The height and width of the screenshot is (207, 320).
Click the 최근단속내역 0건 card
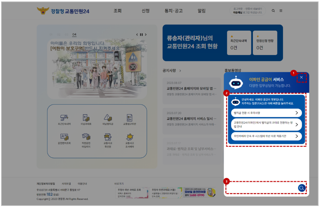(239, 43)
